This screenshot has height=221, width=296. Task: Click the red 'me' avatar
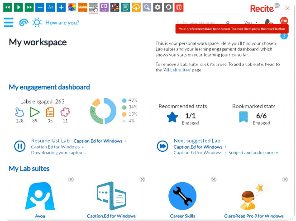click(x=284, y=20)
